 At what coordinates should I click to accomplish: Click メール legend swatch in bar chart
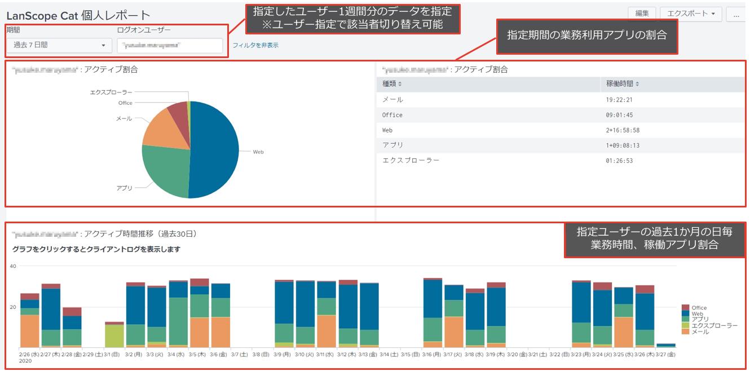click(x=686, y=332)
